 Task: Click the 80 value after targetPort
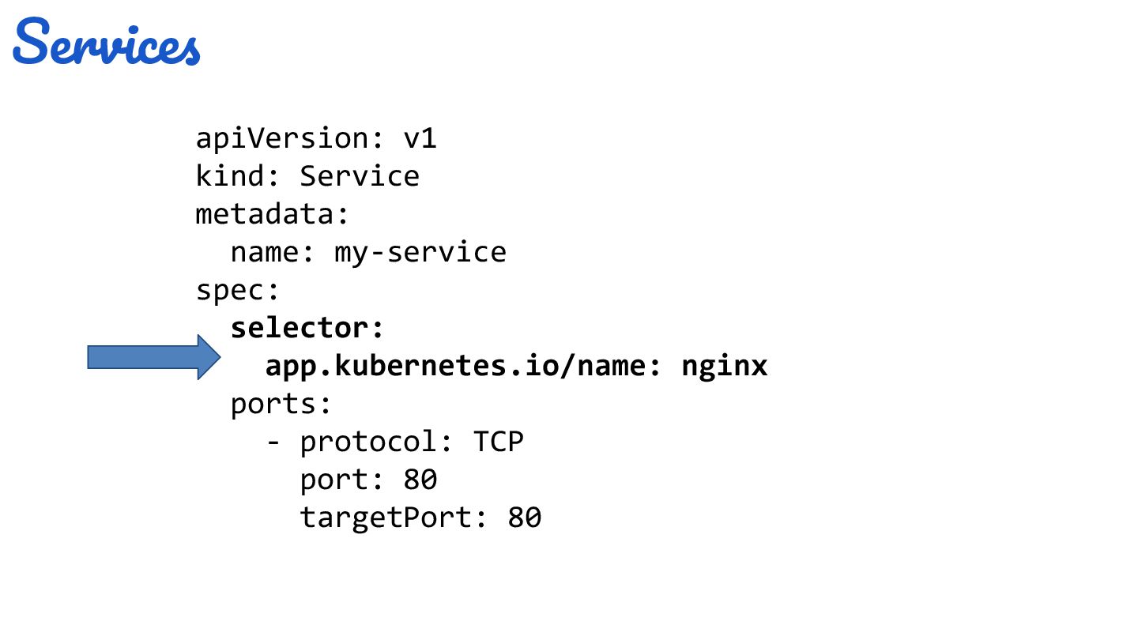[524, 518]
